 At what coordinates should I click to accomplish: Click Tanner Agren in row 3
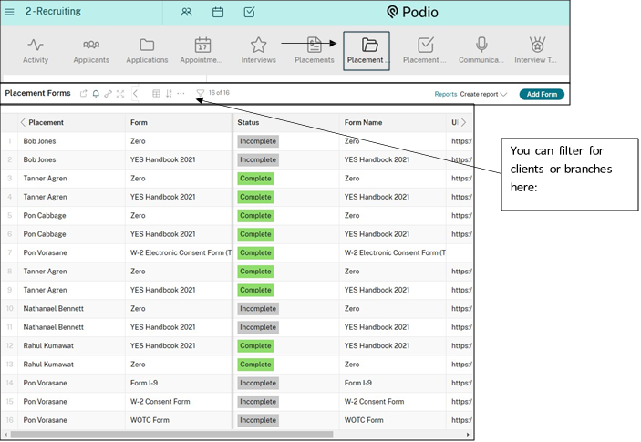pyautogui.click(x=45, y=179)
